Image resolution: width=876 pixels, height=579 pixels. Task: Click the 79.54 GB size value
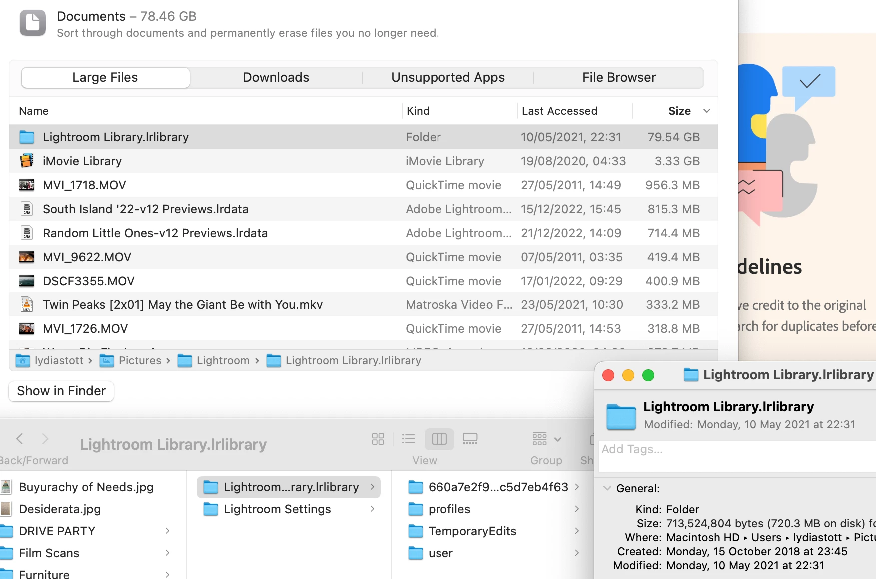674,137
